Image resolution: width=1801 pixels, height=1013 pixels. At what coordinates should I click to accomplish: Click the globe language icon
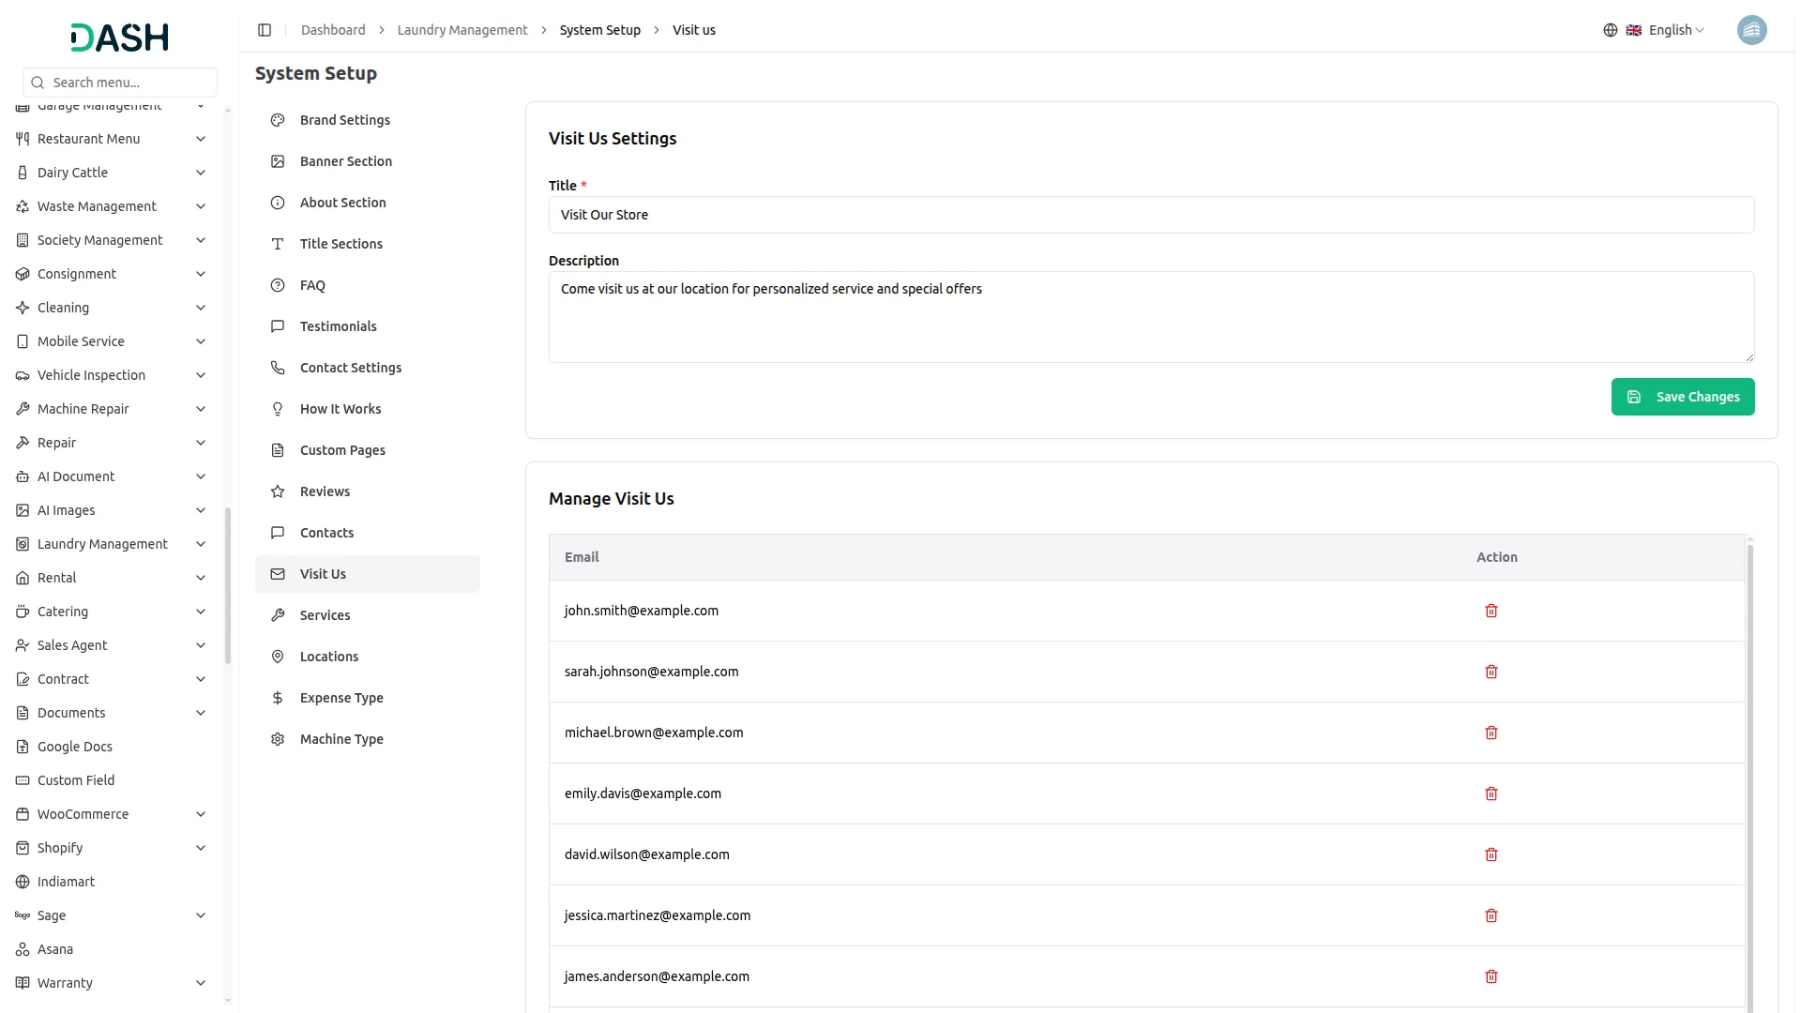point(1611,30)
